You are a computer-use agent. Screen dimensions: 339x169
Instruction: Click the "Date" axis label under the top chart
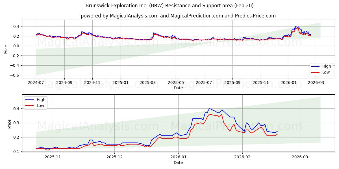[178, 88]
